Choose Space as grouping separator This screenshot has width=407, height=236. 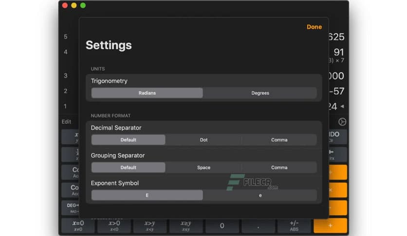coord(203,168)
